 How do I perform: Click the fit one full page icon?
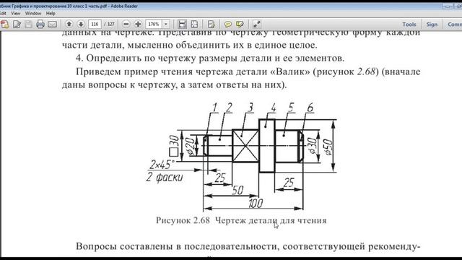[x=194, y=24]
